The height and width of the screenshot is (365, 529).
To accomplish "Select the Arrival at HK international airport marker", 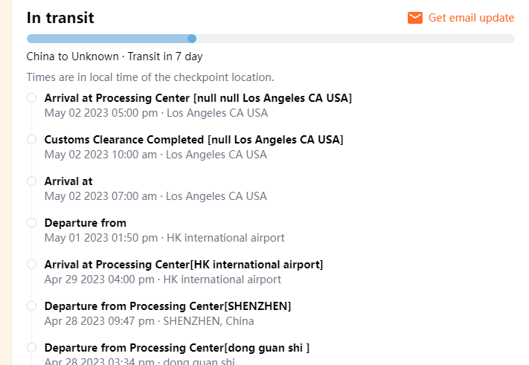I will tap(31, 265).
